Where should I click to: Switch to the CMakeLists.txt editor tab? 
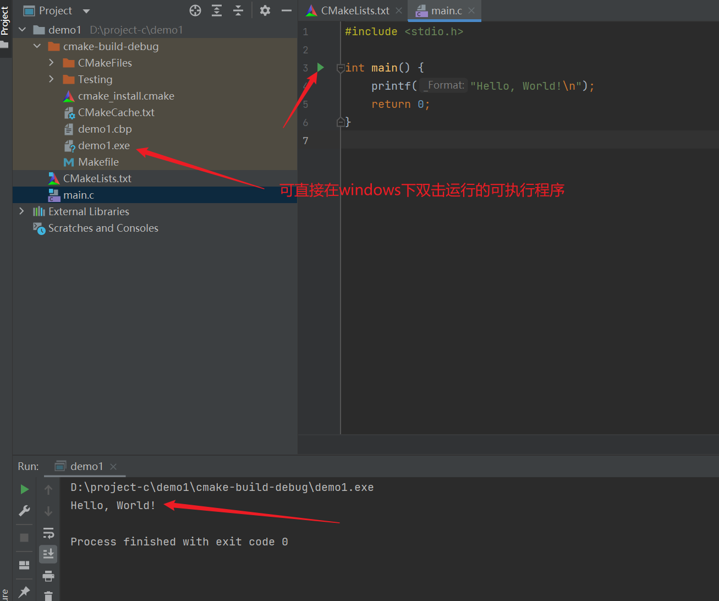[x=354, y=11]
